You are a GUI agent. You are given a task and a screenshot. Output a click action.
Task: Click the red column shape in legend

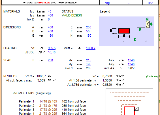124,31
